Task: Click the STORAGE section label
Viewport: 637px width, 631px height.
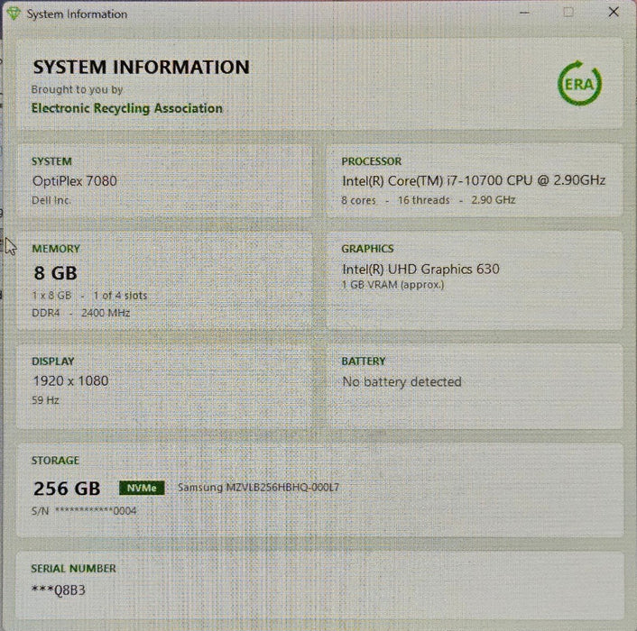Action: click(55, 460)
